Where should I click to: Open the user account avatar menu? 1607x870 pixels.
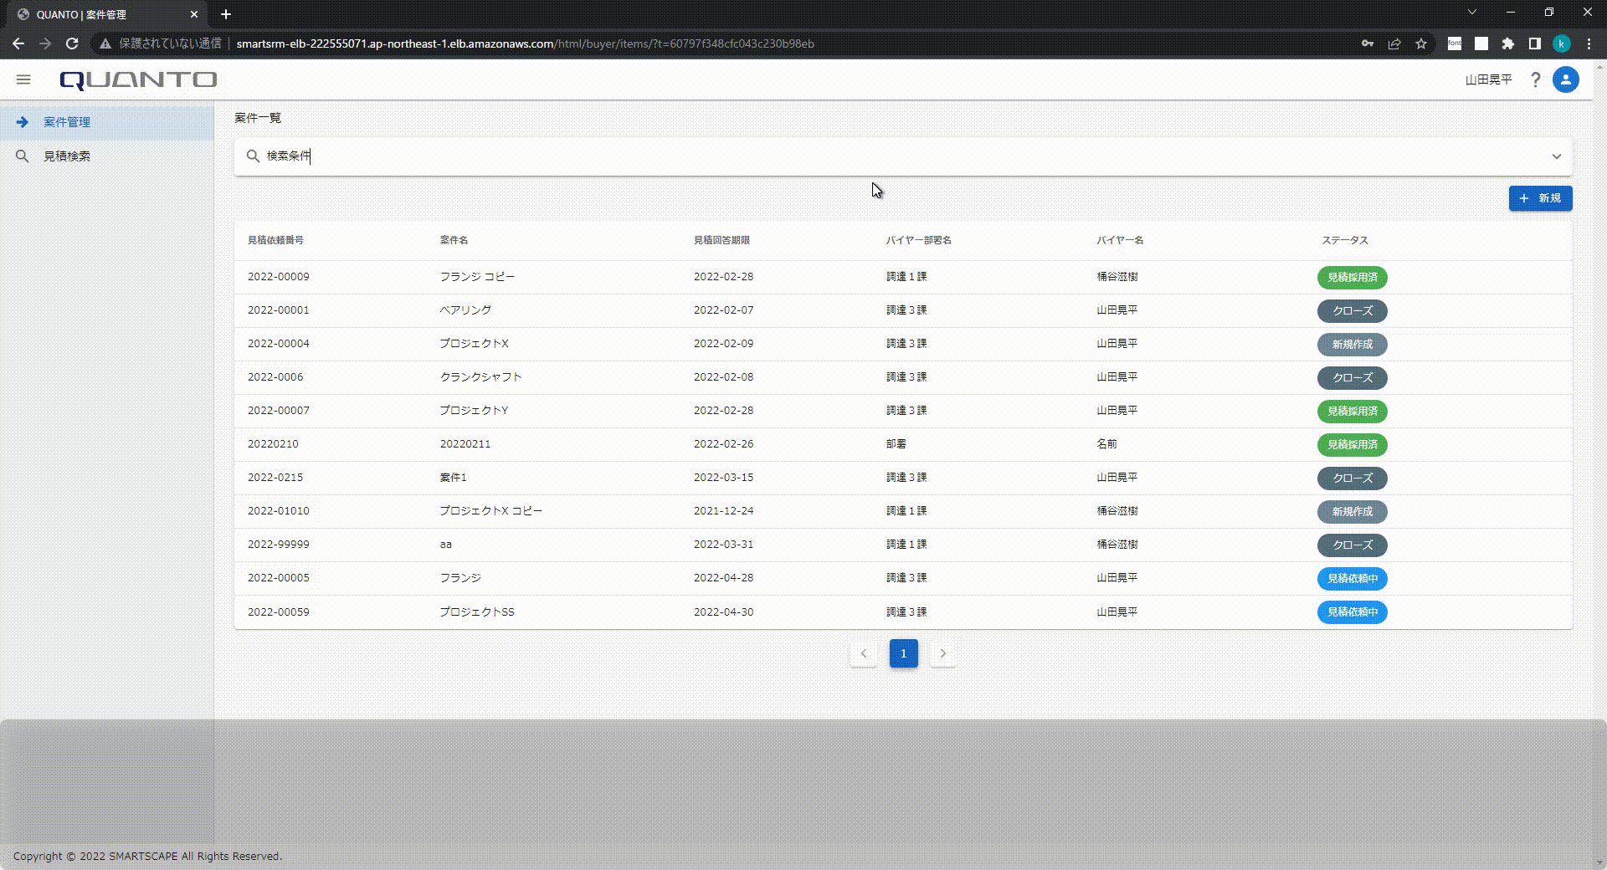coord(1565,79)
